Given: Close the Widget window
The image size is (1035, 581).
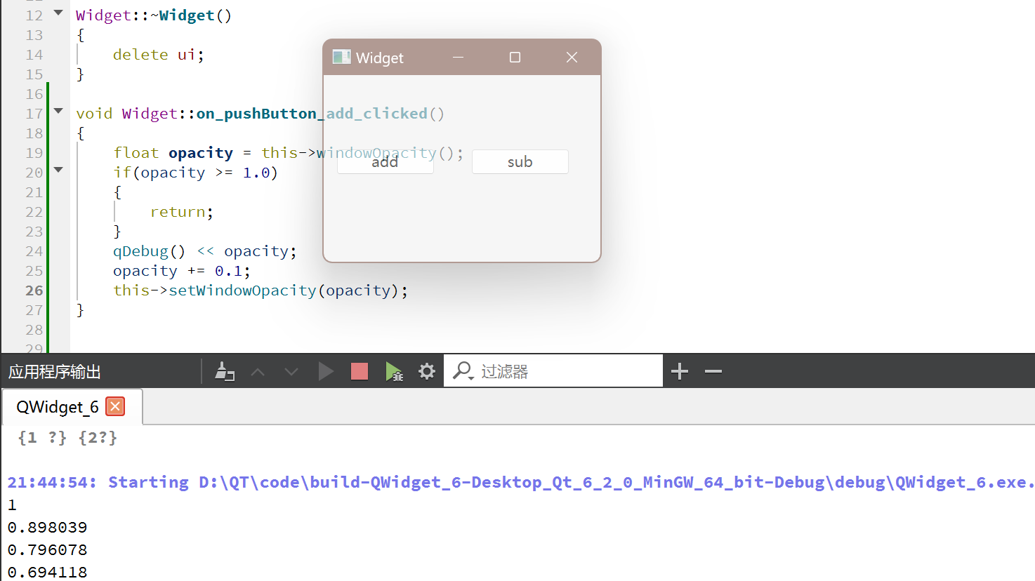Looking at the screenshot, I should (x=572, y=58).
